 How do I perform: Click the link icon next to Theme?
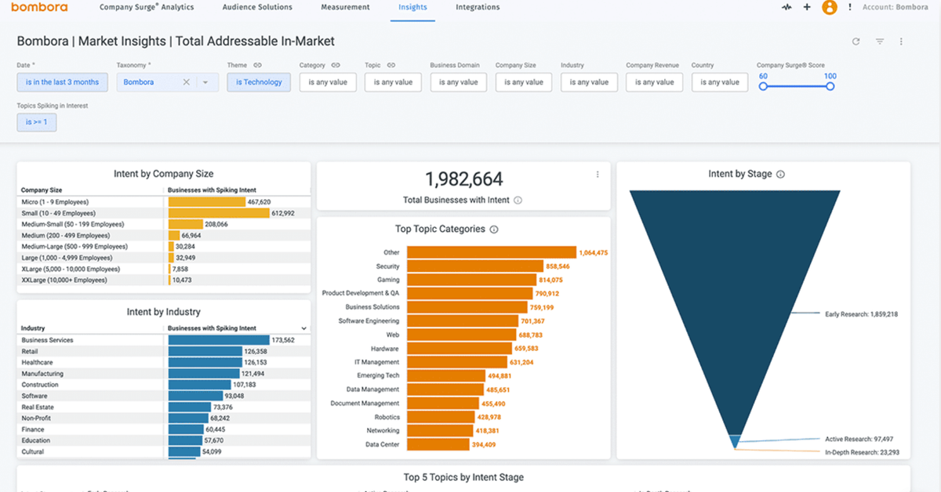(257, 65)
